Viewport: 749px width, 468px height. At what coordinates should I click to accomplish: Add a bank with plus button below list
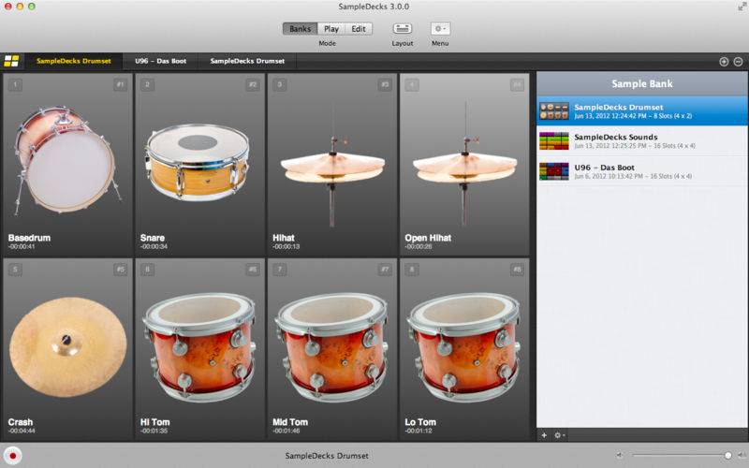click(544, 435)
